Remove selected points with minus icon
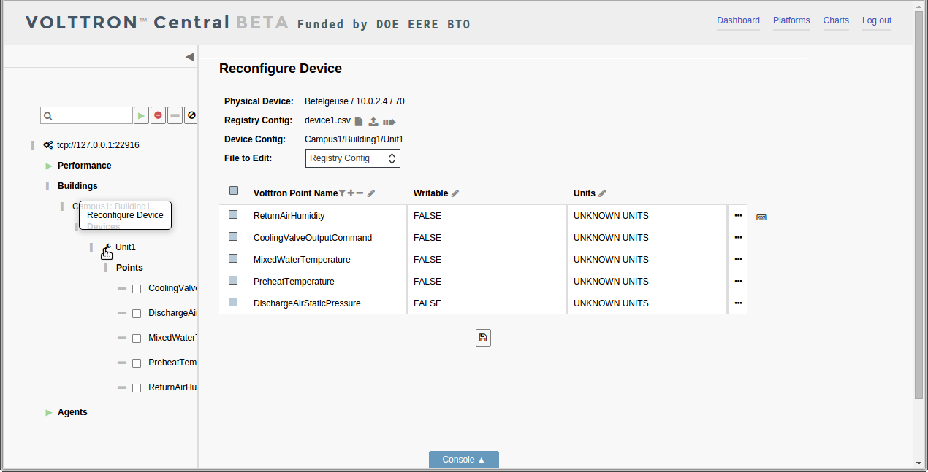This screenshot has width=928, height=472. tap(360, 193)
